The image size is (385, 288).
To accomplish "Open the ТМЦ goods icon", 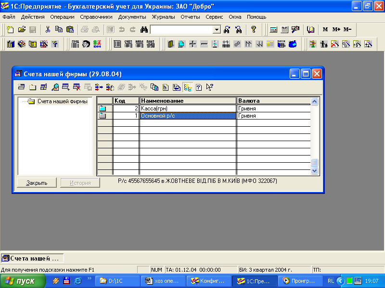I will tap(75, 44).
